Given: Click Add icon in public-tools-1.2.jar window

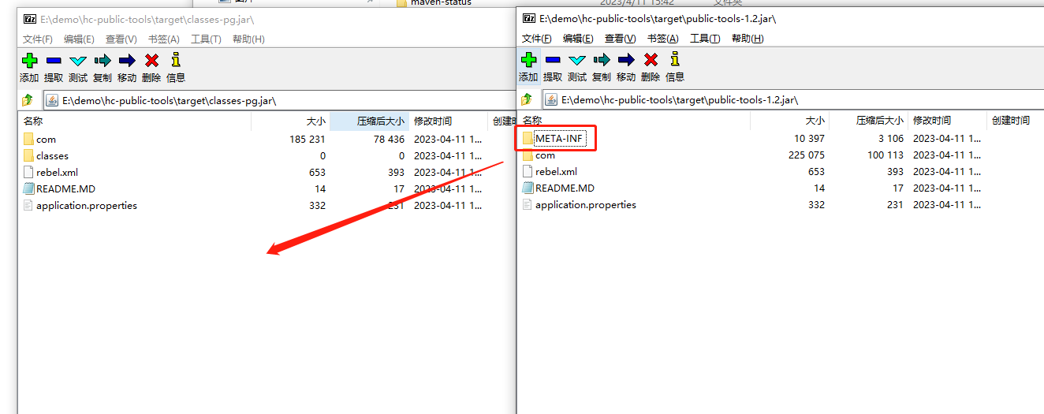Looking at the screenshot, I should tap(528, 59).
